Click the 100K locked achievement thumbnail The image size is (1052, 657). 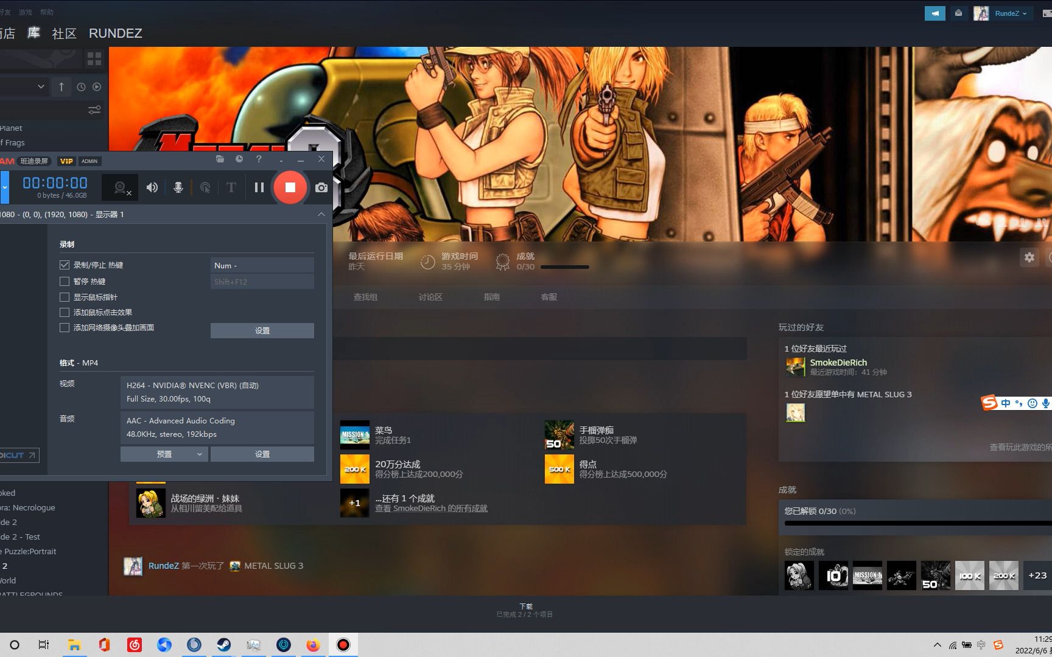click(x=970, y=575)
